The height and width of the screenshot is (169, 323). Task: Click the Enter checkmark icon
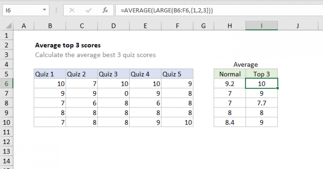coord(88,10)
